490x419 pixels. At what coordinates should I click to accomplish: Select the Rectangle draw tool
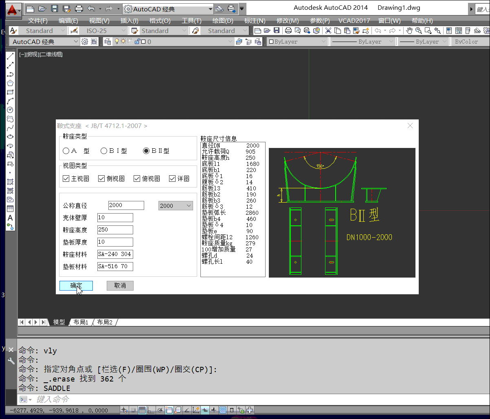click(x=10, y=92)
